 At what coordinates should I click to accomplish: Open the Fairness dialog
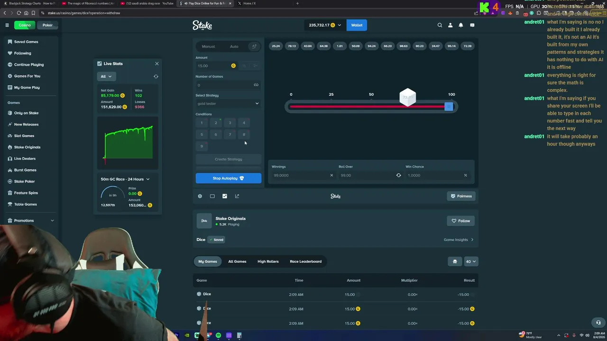(x=461, y=196)
